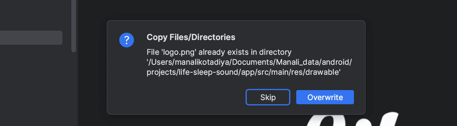Click the 'Copy Files/Directories' dialog title
This screenshot has width=457, height=126.
pyautogui.click(x=191, y=37)
